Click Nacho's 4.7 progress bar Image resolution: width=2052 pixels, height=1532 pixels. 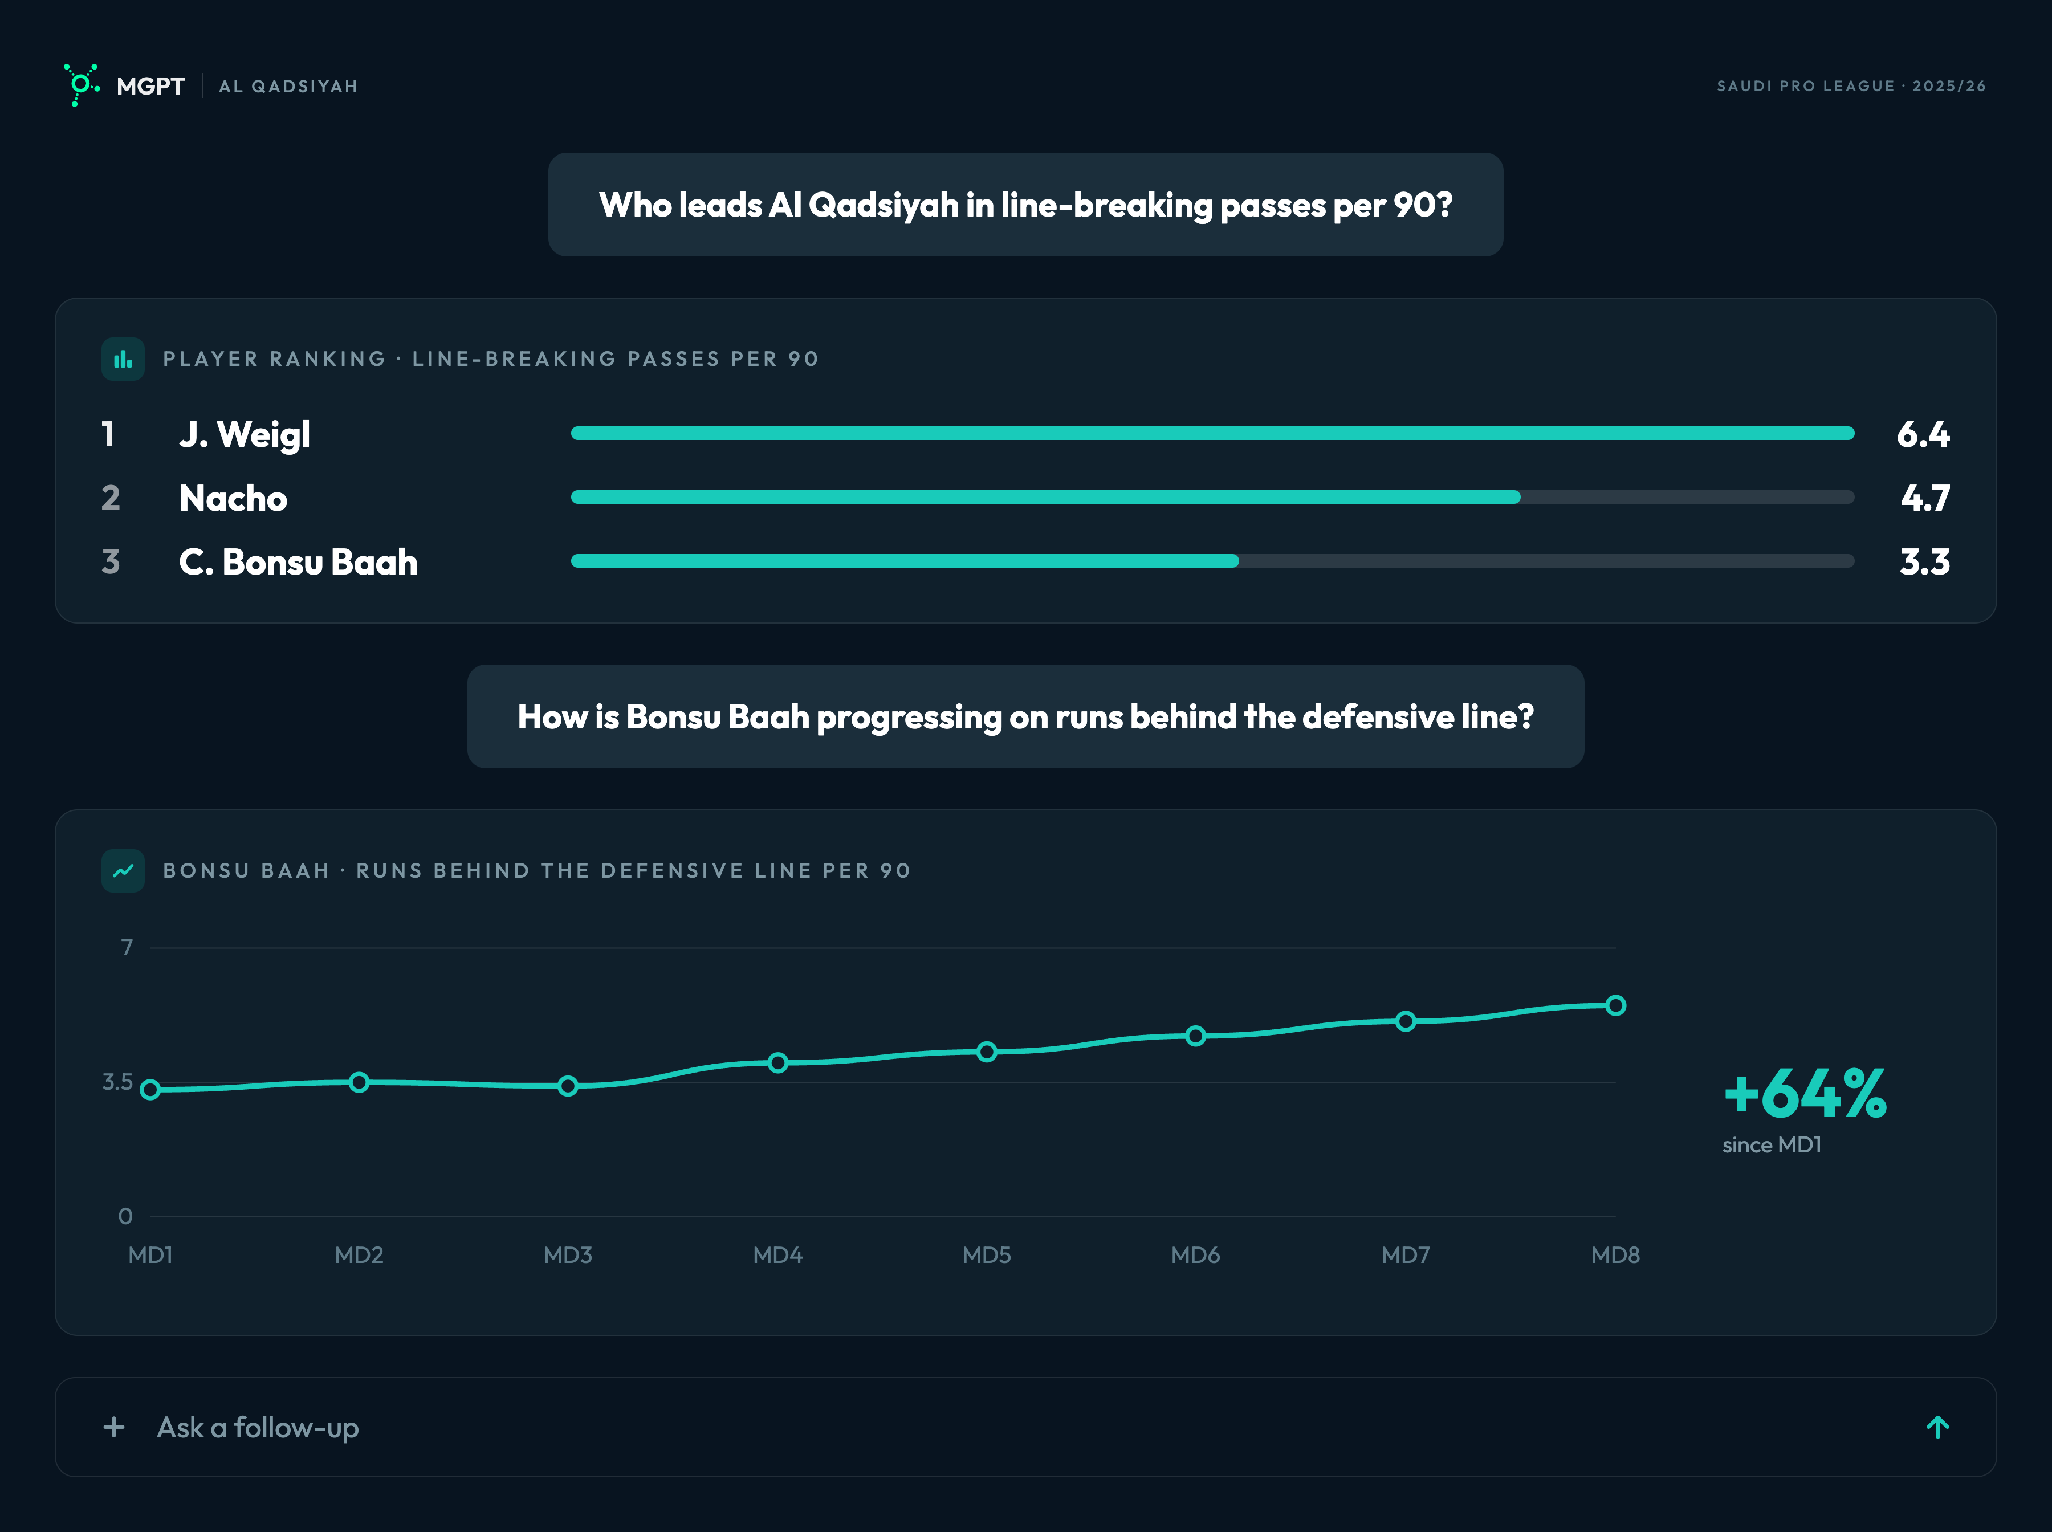(1213, 497)
